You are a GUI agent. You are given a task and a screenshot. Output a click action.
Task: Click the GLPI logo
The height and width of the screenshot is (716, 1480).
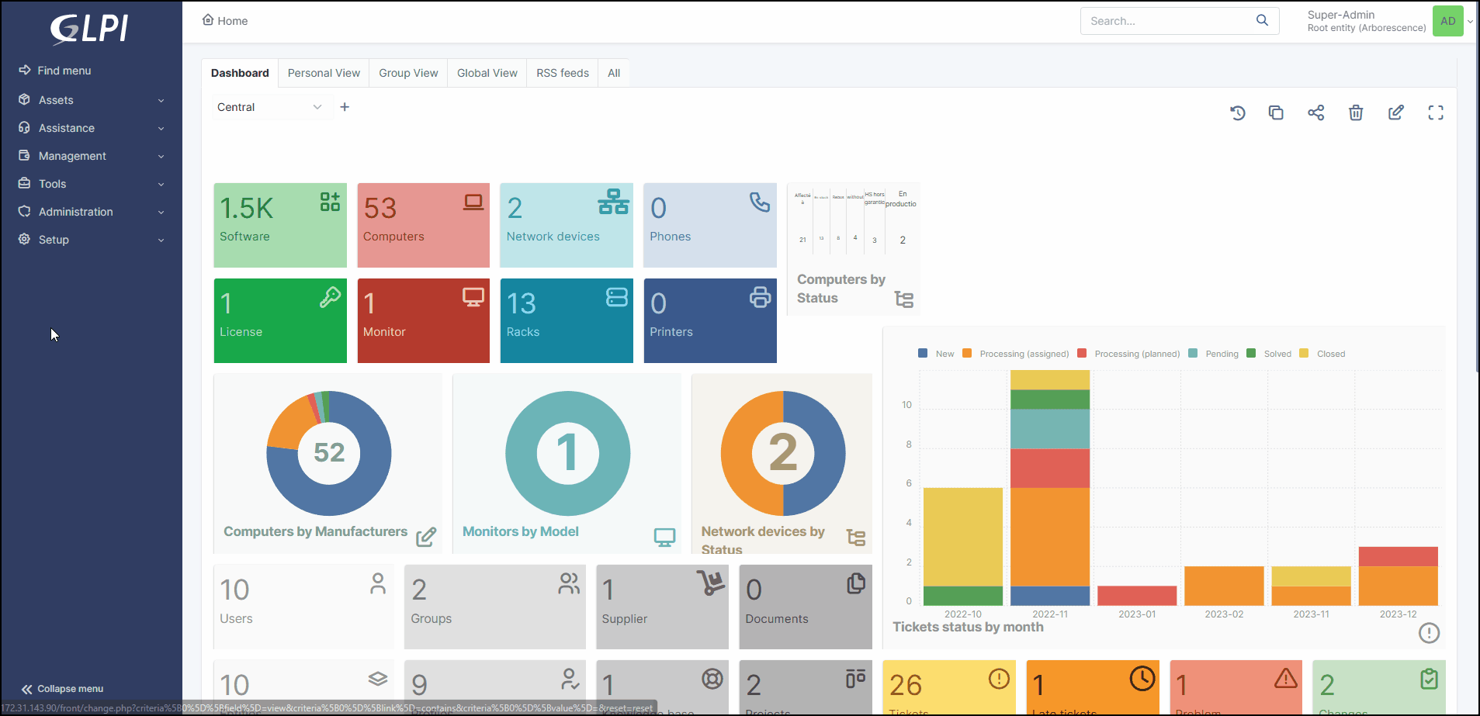(89, 29)
